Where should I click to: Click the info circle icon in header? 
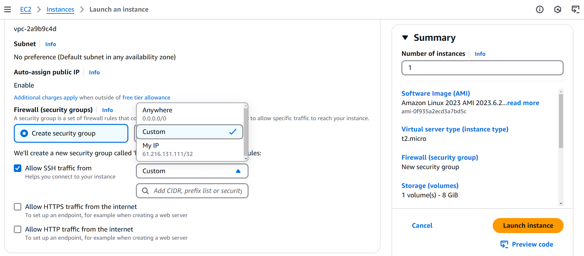click(539, 9)
